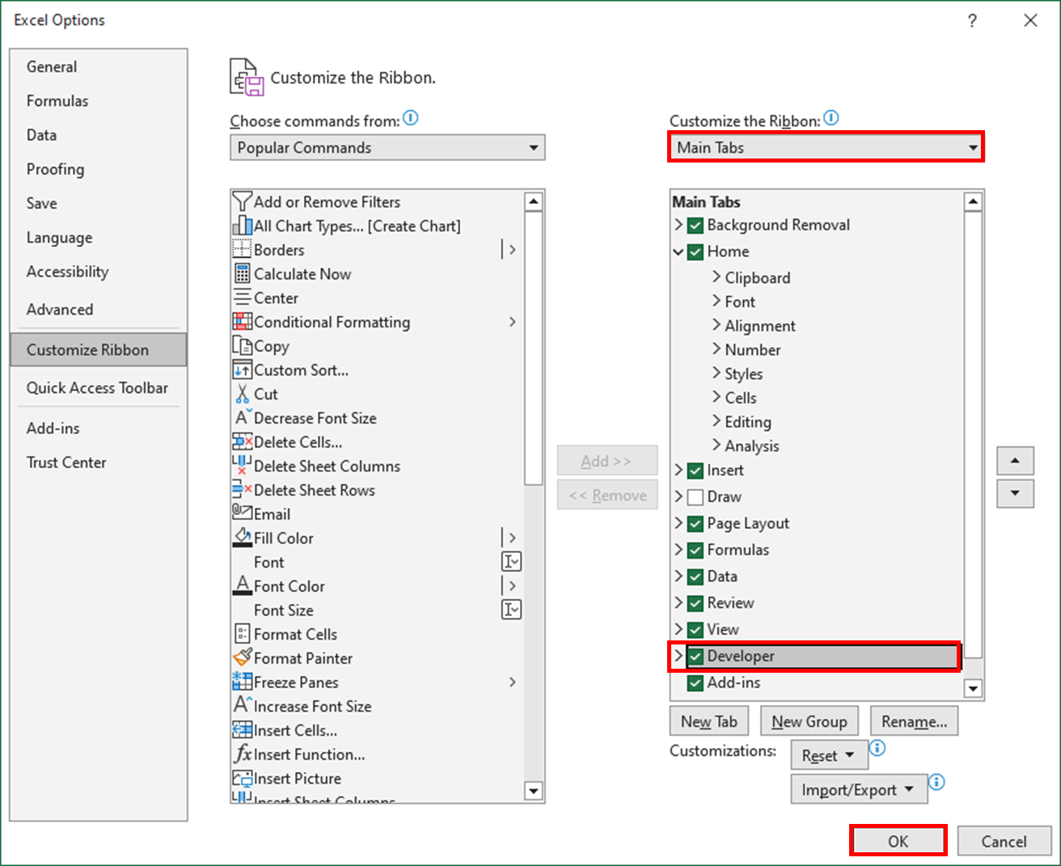Click the Cut scissors icon
This screenshot has width=1061, height=866.
click(x=242, y=394)
